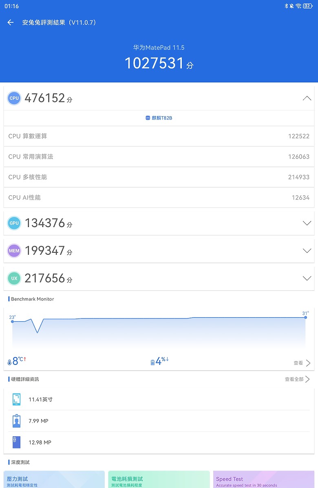The image size is (318, 488).
Task: Open 查看全部 hardware details
Action: [297, 379]
